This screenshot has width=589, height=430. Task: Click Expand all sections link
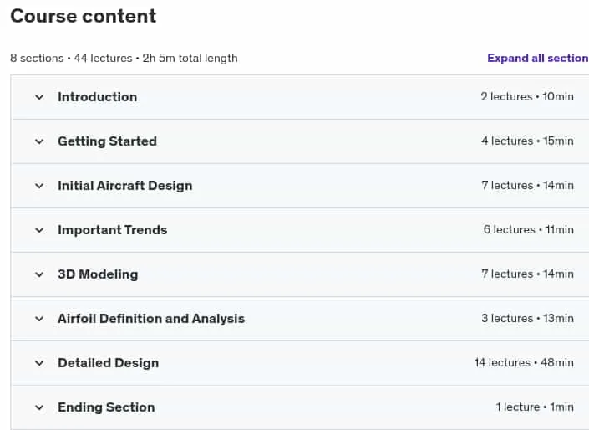(538, 58)
